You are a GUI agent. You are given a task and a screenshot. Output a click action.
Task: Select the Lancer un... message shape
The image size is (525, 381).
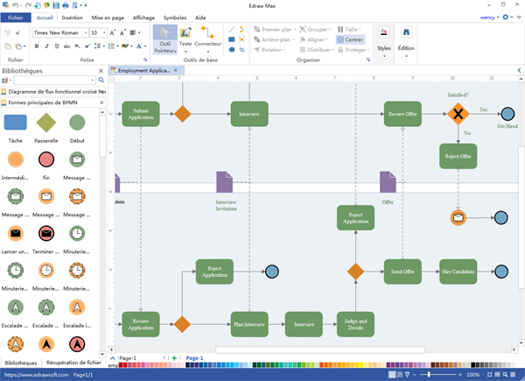tap(16, 233)
